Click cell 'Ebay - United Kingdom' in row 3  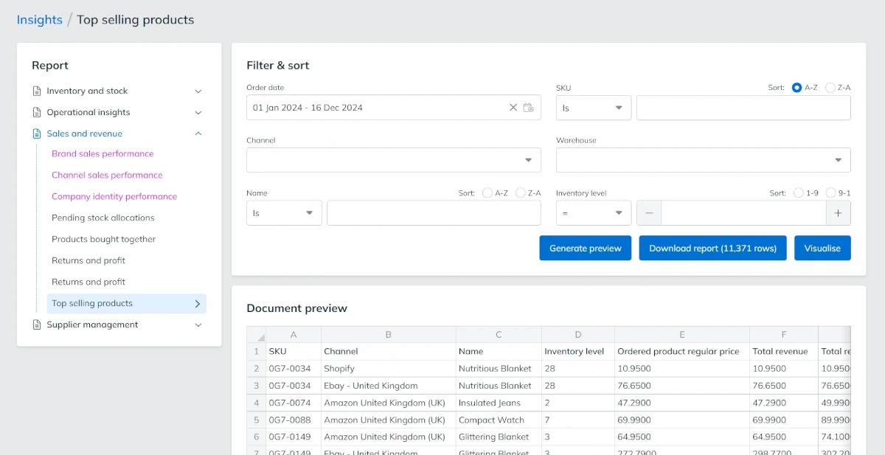[x=389, y=386]
